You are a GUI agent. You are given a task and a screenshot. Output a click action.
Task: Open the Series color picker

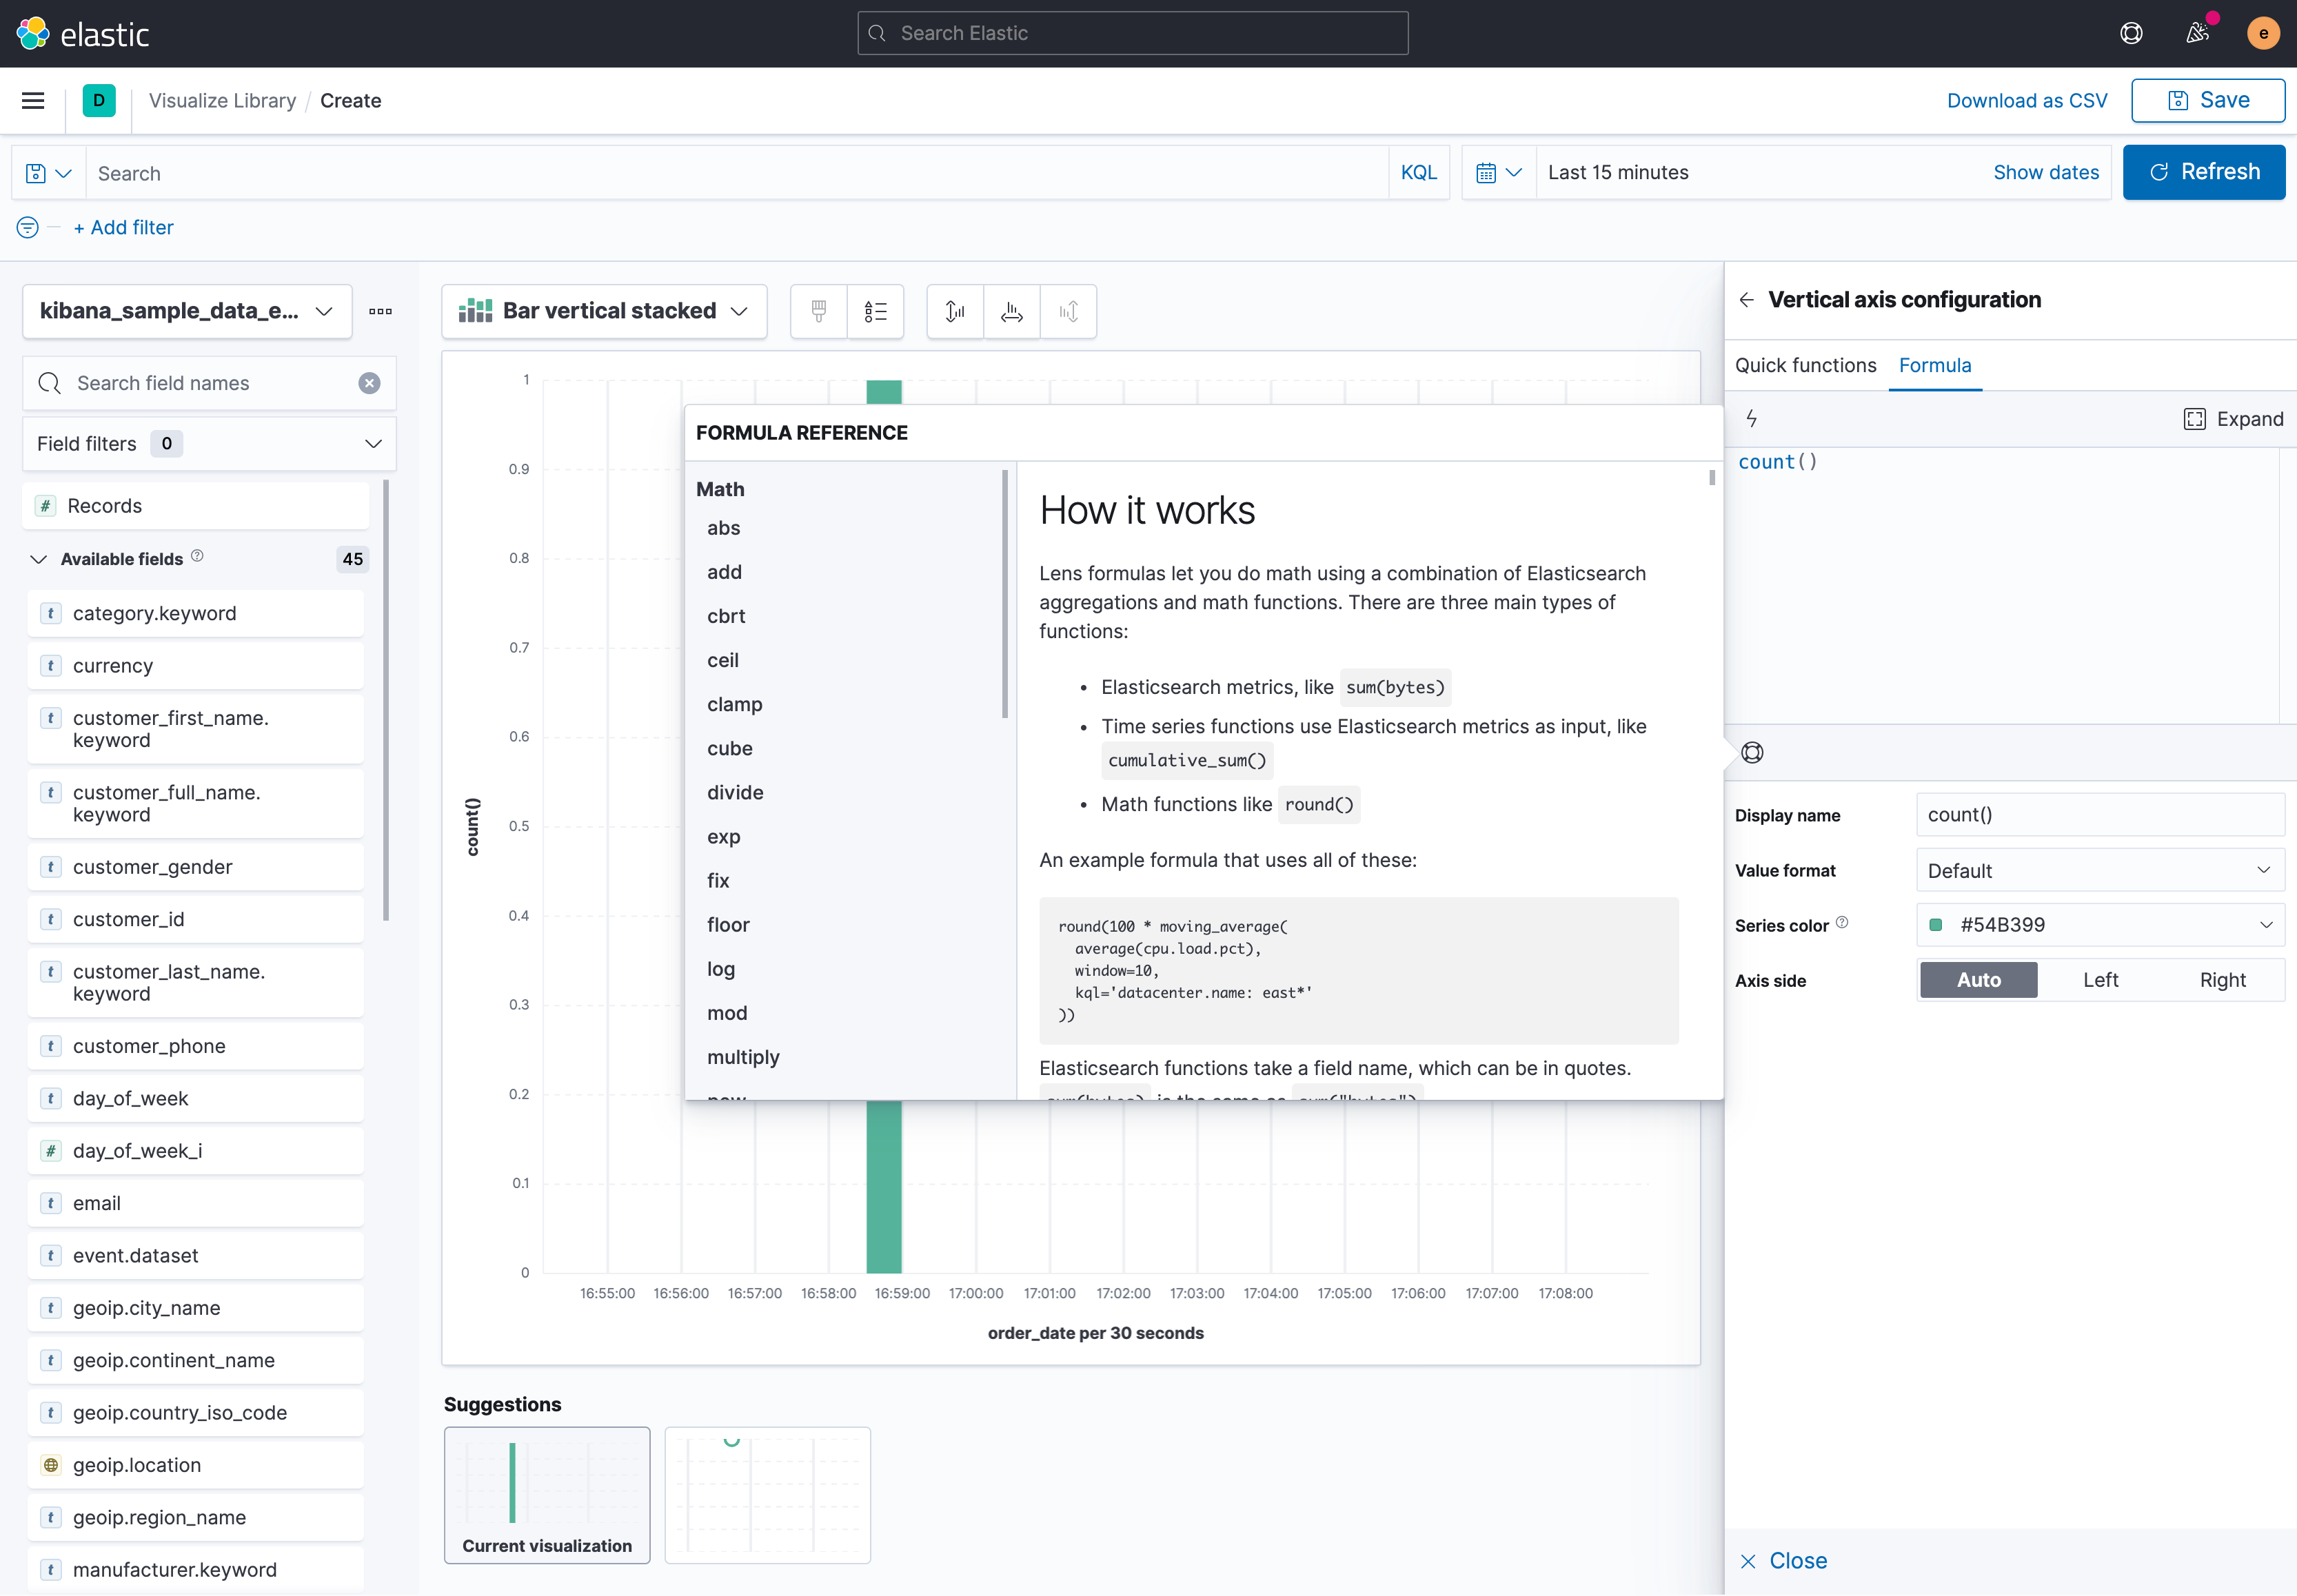coord(2099,925)
